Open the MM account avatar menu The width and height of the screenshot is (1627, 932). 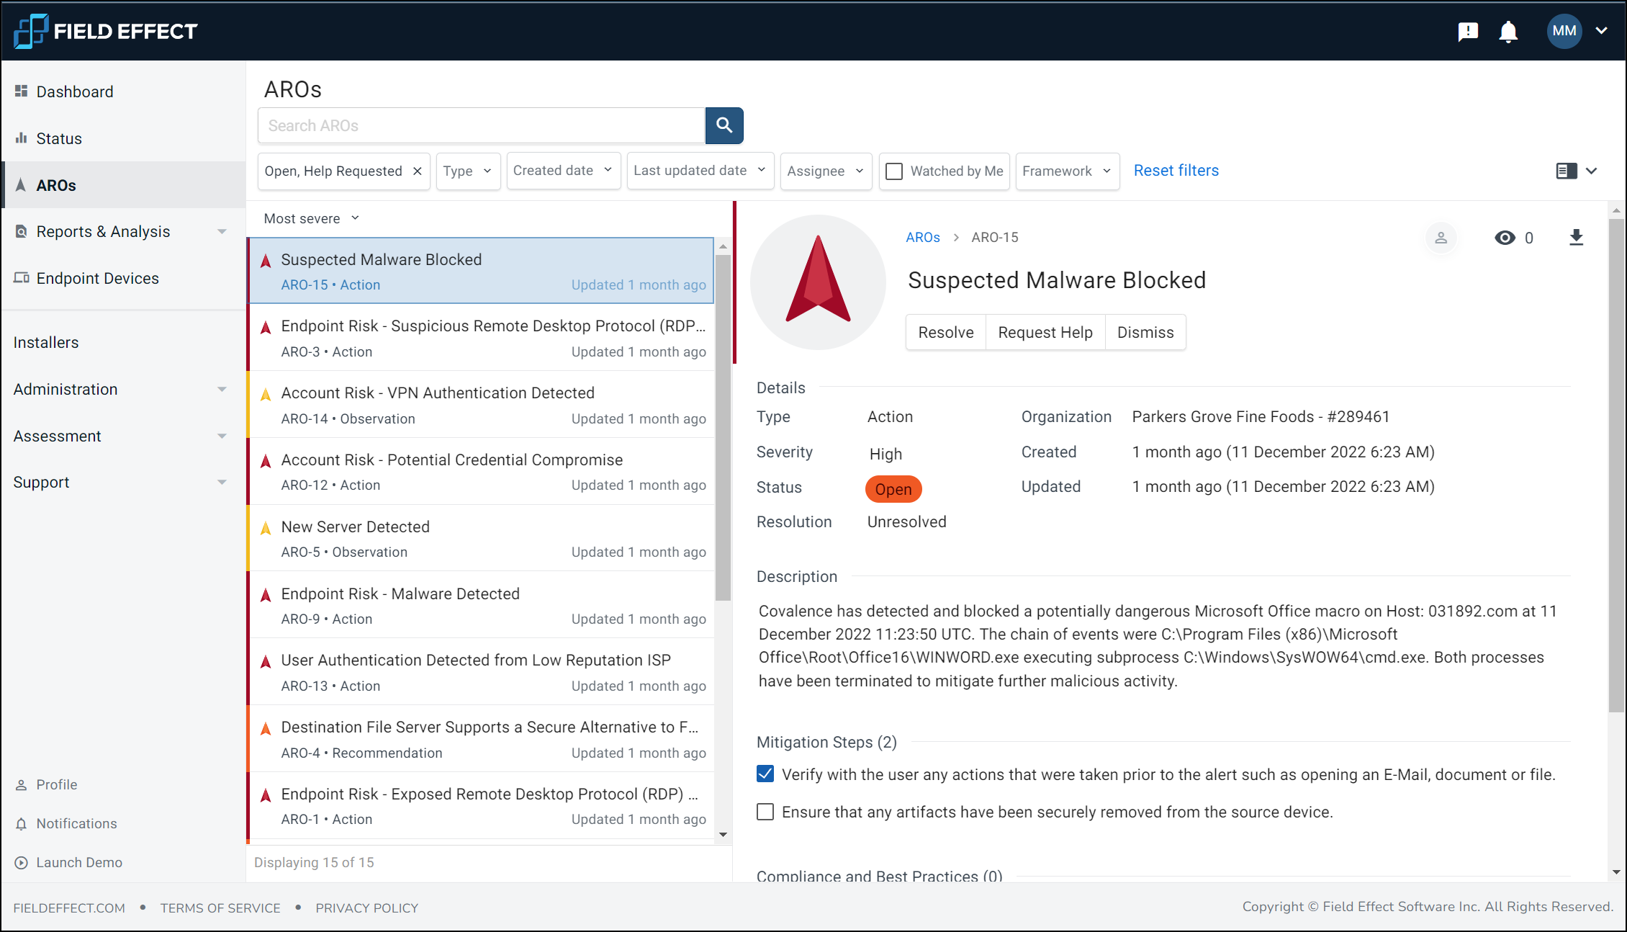[x=1564, y=31]
